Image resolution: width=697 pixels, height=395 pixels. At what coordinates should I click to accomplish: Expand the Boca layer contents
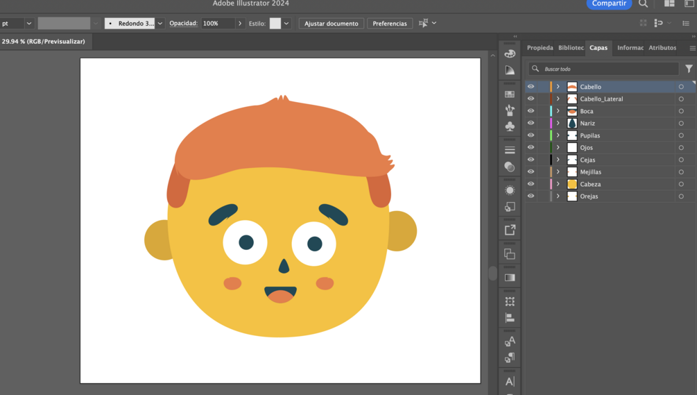(x=558, y=111)
